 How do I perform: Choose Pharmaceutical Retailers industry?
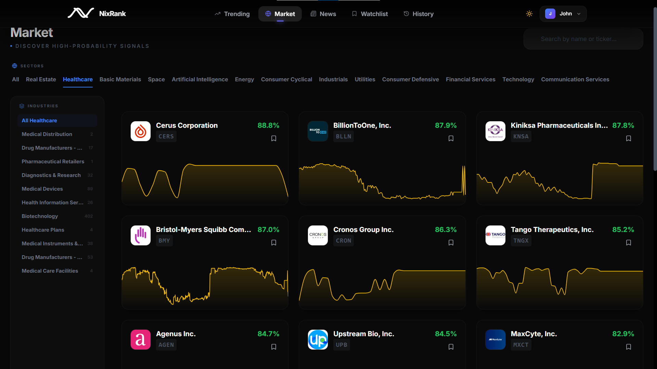[x=57, y=162]
